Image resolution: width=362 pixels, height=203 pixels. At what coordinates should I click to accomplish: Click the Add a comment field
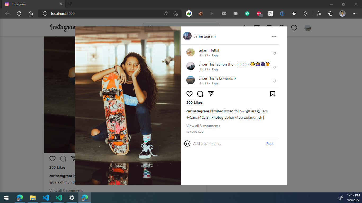pyautogui.click(x=228, y=144)
